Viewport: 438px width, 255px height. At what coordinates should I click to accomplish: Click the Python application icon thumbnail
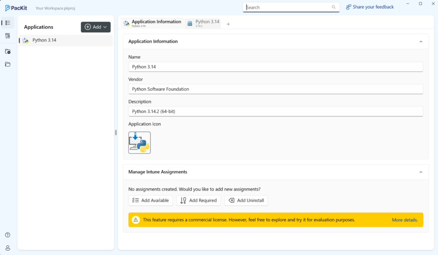click(x=139, y=142)
